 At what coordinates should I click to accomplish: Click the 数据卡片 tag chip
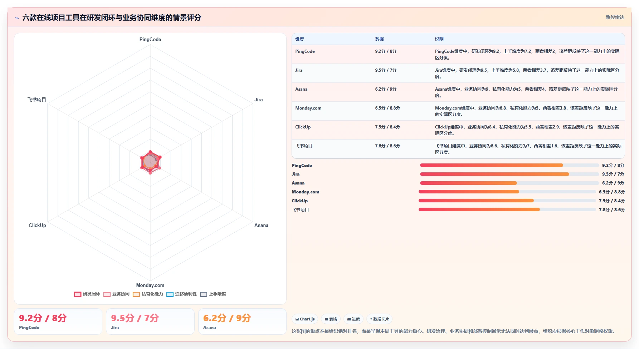tap(379, 319)
